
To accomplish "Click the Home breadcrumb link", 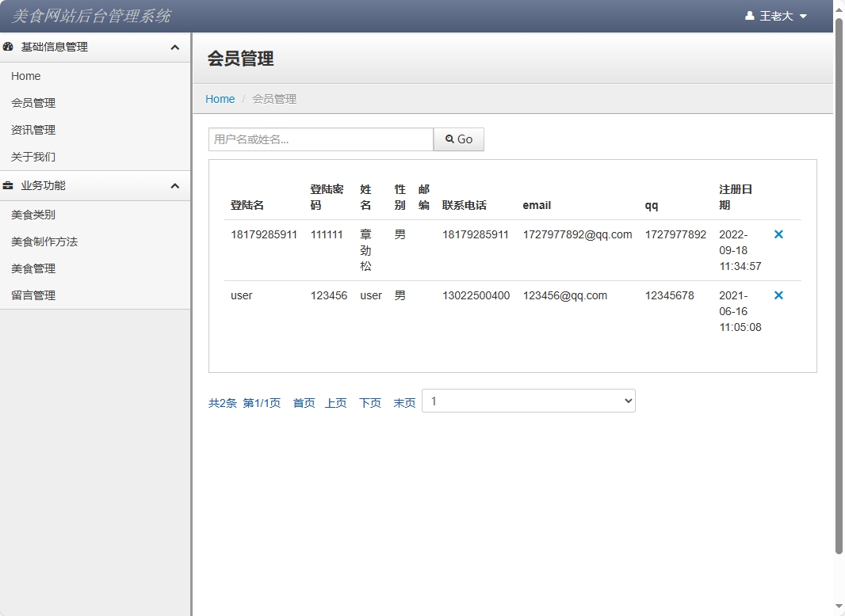I will pos(220,99).
